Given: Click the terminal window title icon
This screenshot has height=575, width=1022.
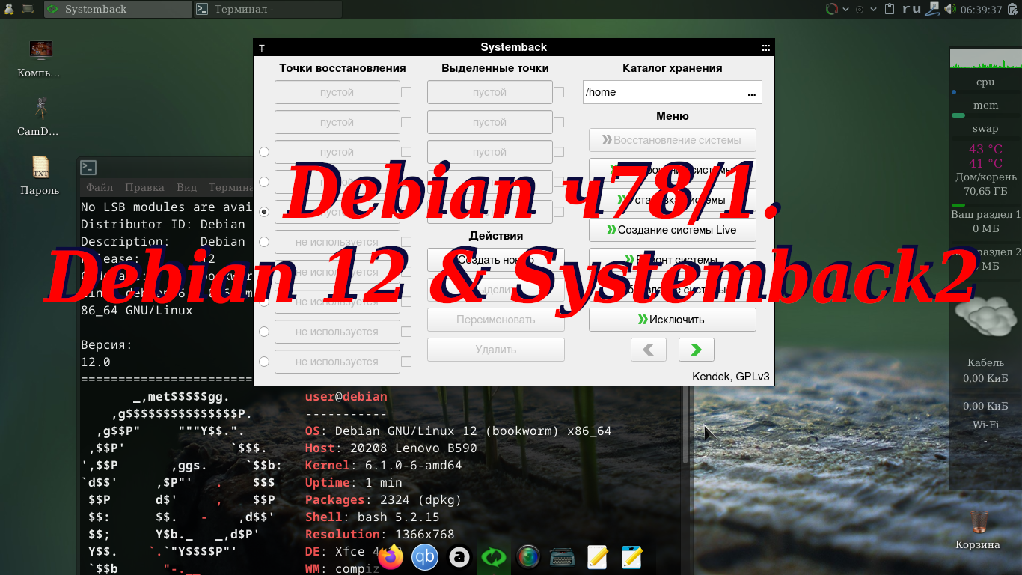Looking at the screenshot, I should coord(88,168).
